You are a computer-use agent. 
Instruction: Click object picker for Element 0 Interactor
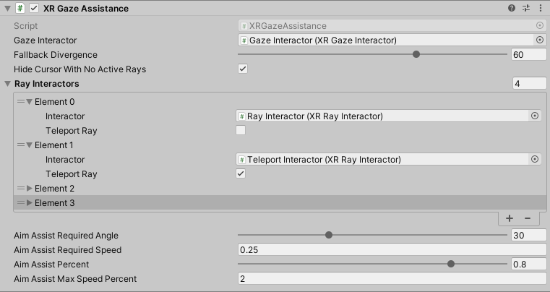point(535,116)
